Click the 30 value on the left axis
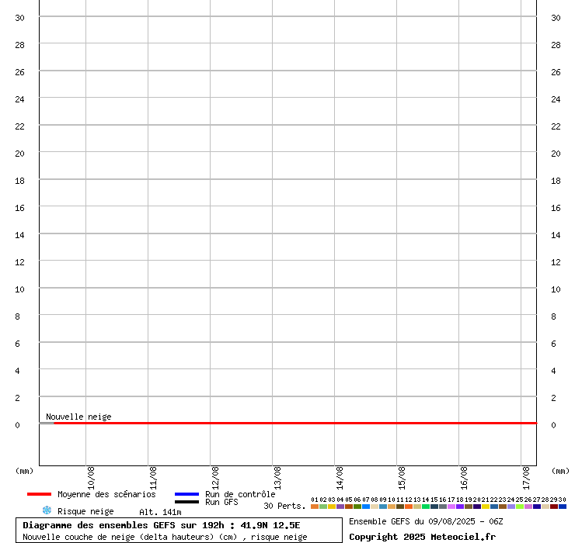Screen dimensions: 575x543 [19, 18]
